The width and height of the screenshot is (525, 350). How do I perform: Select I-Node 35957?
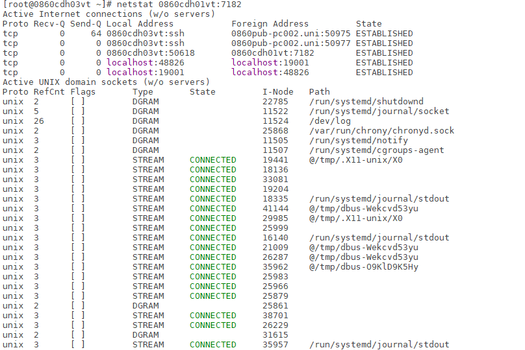coord(275,345)
